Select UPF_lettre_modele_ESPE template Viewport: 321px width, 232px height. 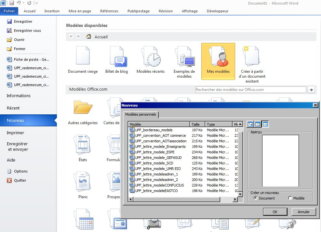coord(152,152)
